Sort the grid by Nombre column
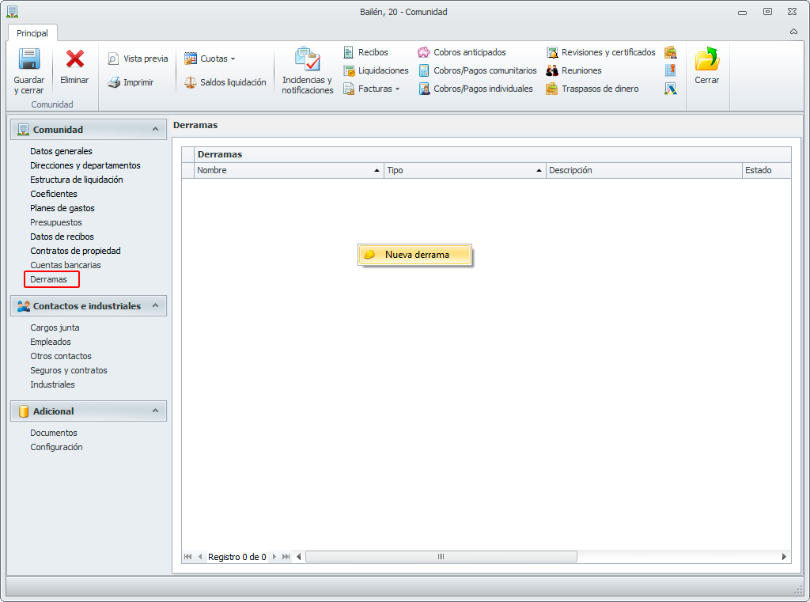 [x=290, y=171]
